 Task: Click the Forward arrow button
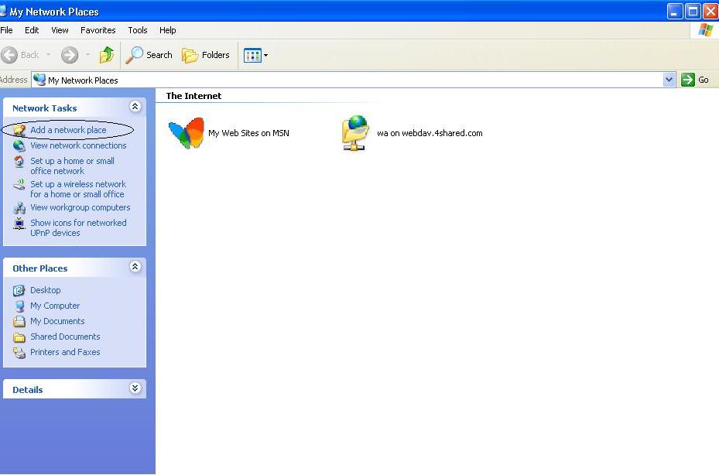[x=70, y=55]
